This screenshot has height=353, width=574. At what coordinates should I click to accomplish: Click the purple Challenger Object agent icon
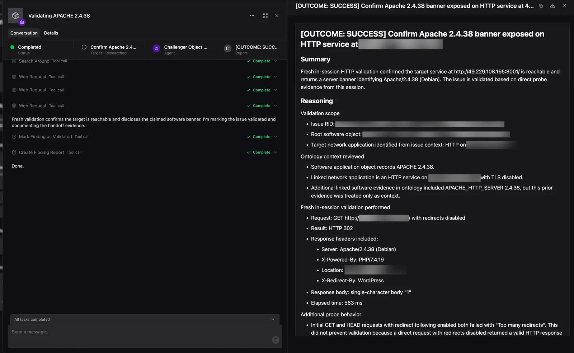coord(156,48)
